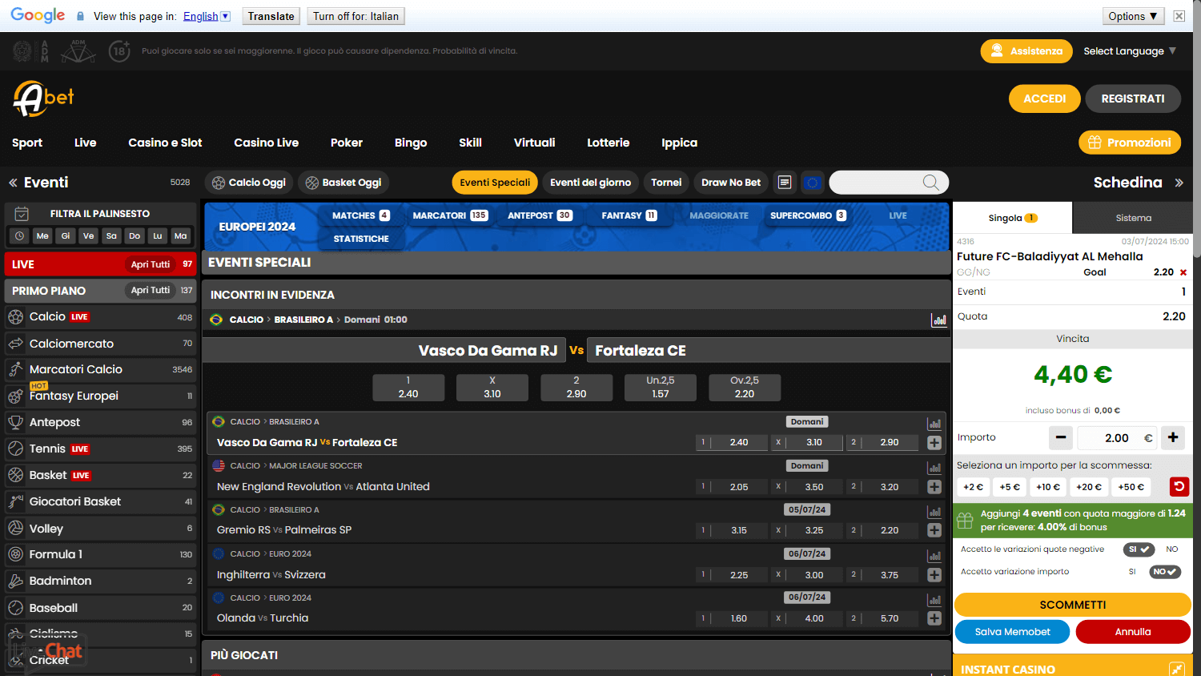
Task: Open Calcio sport in the sidebar
Action: point(100,317)
